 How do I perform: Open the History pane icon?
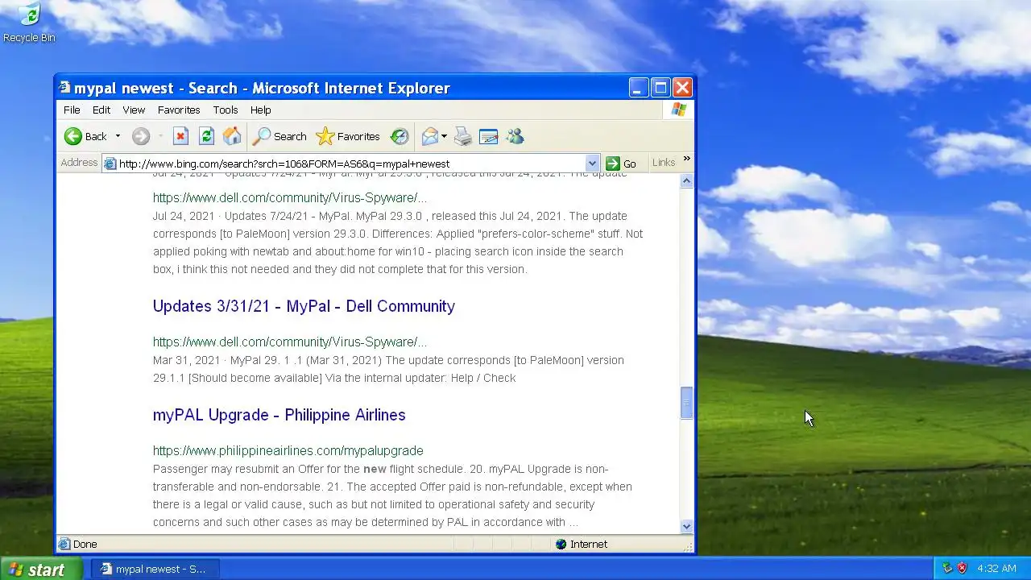click(400, 136)
